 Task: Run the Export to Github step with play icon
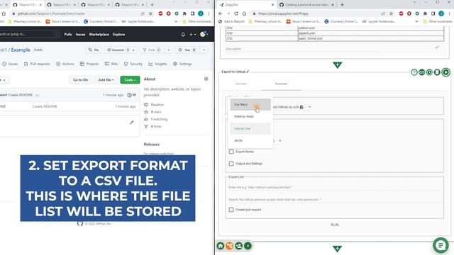[x=446, y=72]
